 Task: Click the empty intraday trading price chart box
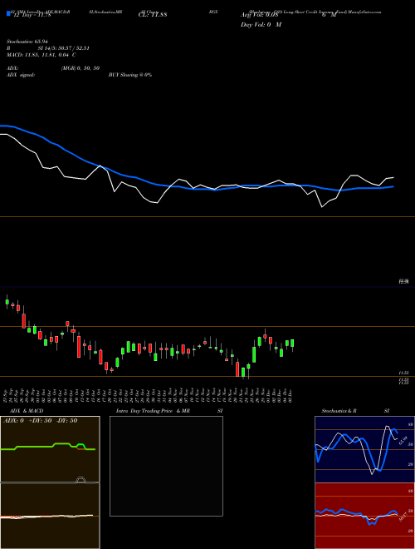[x=166, y=466]
